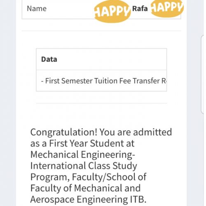This screenshot has height=206, width=206.
Task: Click the horizontal divider below Data table
Action: (102, 103)
